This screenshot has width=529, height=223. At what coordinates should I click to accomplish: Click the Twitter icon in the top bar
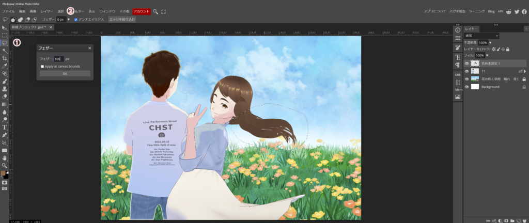point(517,11)
